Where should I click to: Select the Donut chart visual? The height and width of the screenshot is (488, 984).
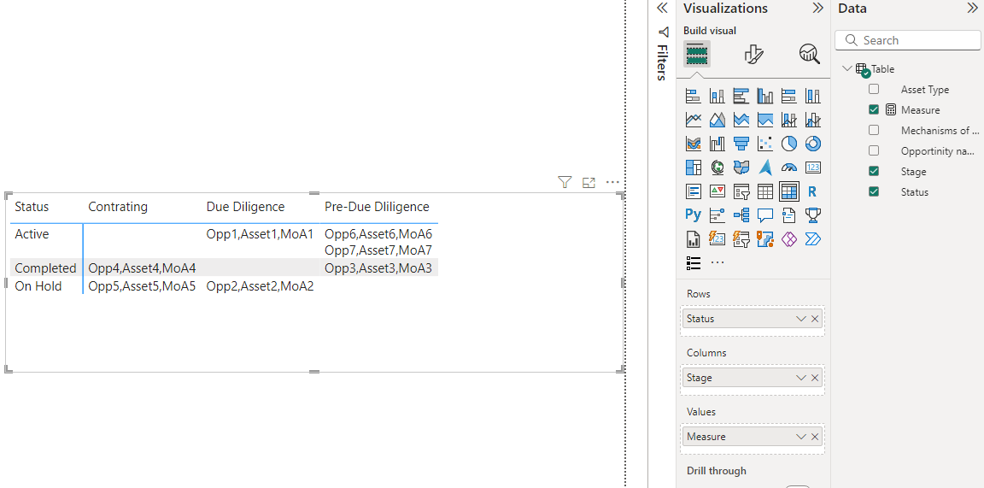812,144
